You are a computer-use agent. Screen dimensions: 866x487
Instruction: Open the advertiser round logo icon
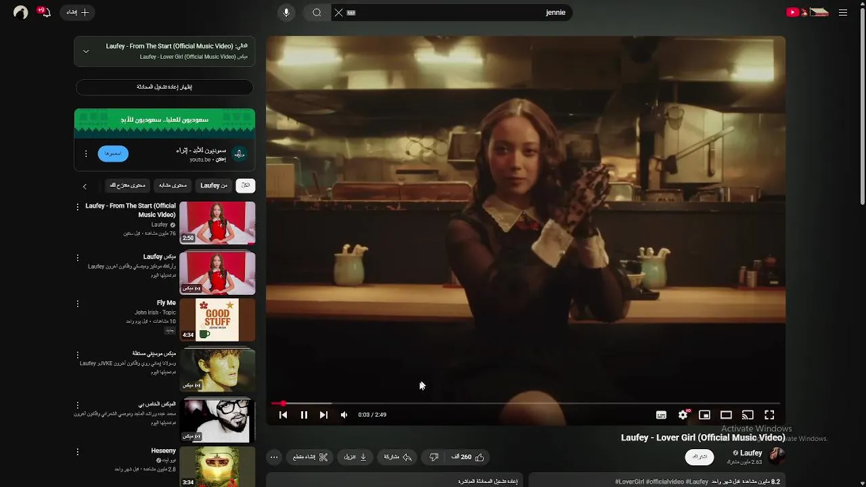(x=240, y=154)
